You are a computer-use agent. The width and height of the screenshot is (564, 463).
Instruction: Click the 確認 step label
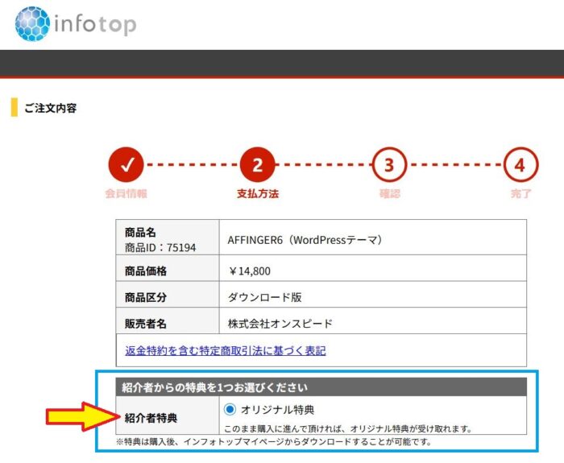click(x=389, y=194)
